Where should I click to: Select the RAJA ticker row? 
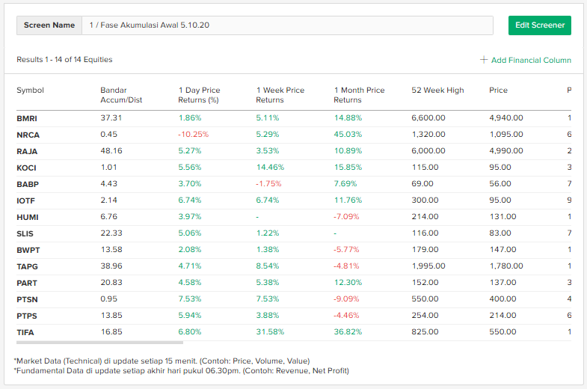tap(27, 151)
